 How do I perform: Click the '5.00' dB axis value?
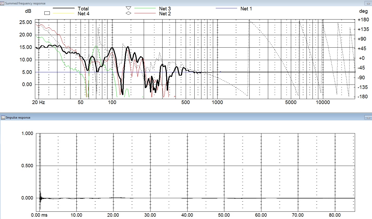tap(27, 72)
